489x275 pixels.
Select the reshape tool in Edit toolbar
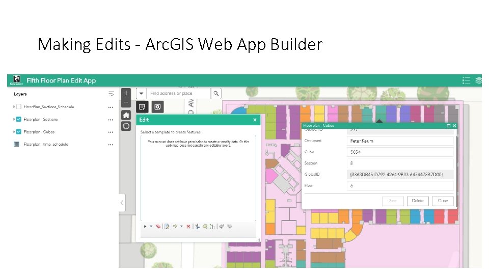(x=212, y=226)
